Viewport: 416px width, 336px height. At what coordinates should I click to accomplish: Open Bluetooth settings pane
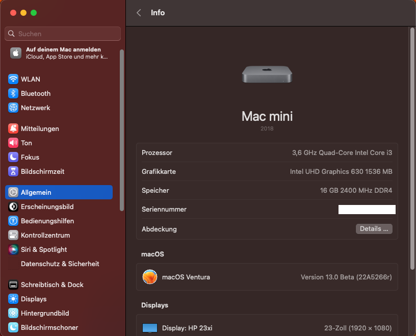[59, 93]
